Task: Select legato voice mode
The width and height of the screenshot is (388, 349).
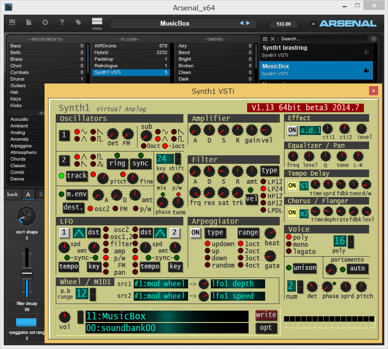Action: (x=289, y=251)
